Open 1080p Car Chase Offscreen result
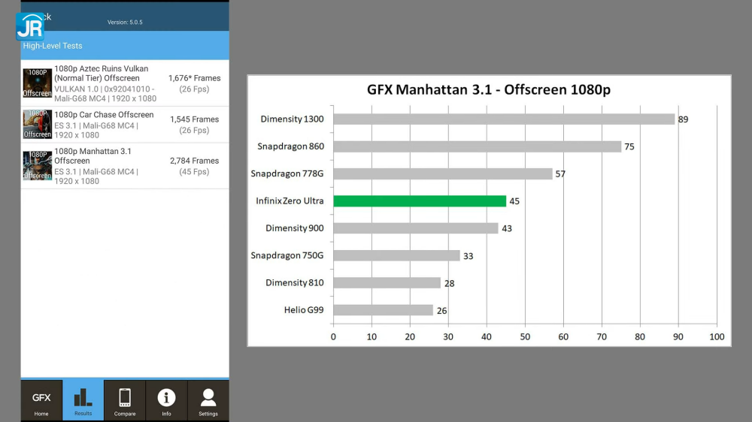Image resolution: width=752 pixels, height=422 pixels. (104, 115)
